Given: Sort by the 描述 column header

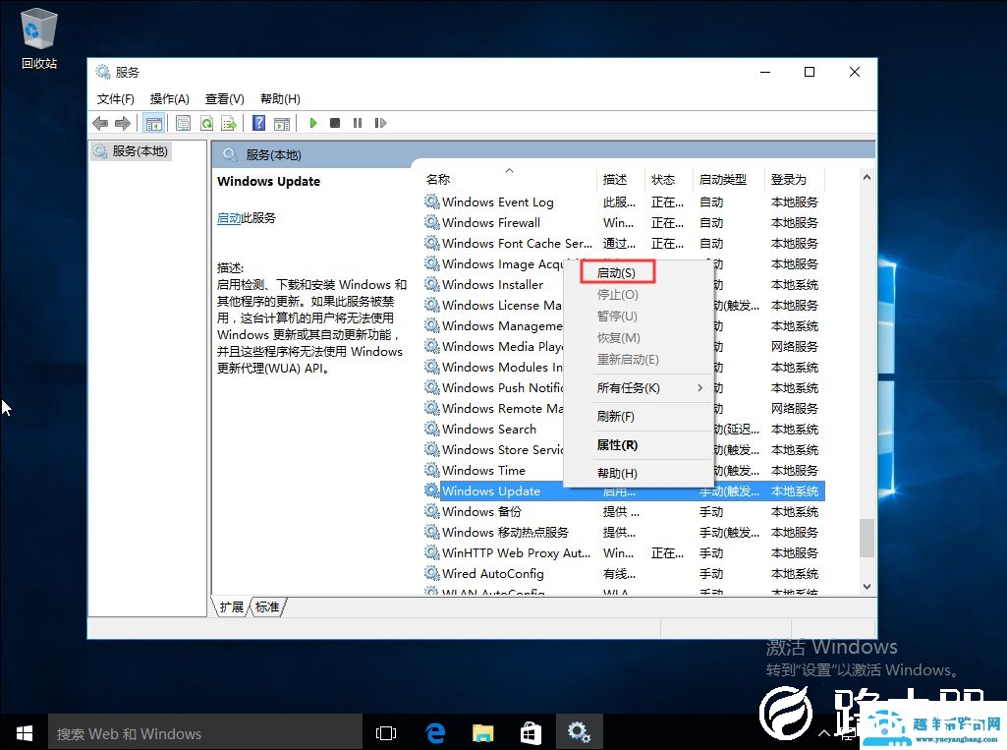Looking at the screenshot, I should pos(622,179).
